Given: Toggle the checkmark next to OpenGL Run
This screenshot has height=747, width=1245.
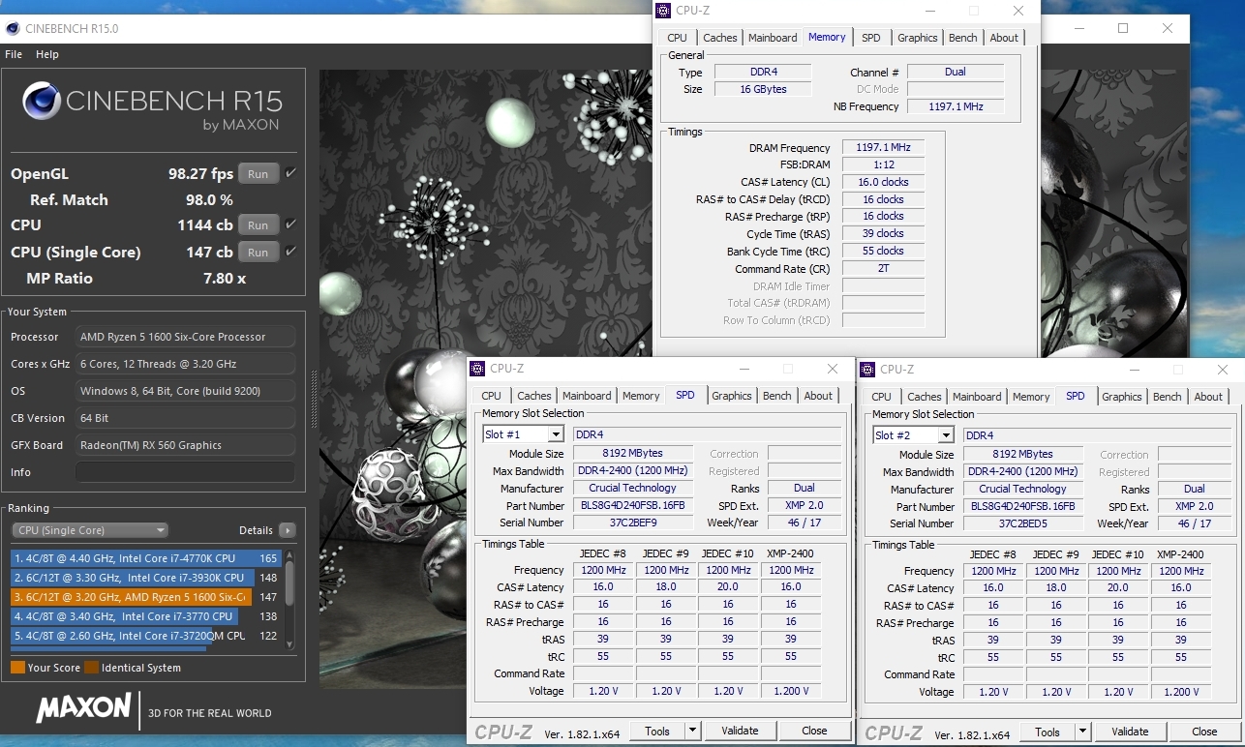Looking at the screenshot, I should (x=291, y=174).
